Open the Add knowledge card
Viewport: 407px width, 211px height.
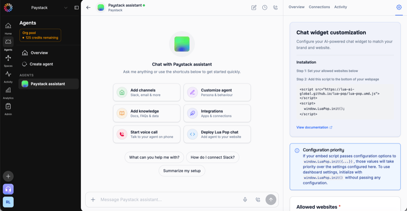147,113
